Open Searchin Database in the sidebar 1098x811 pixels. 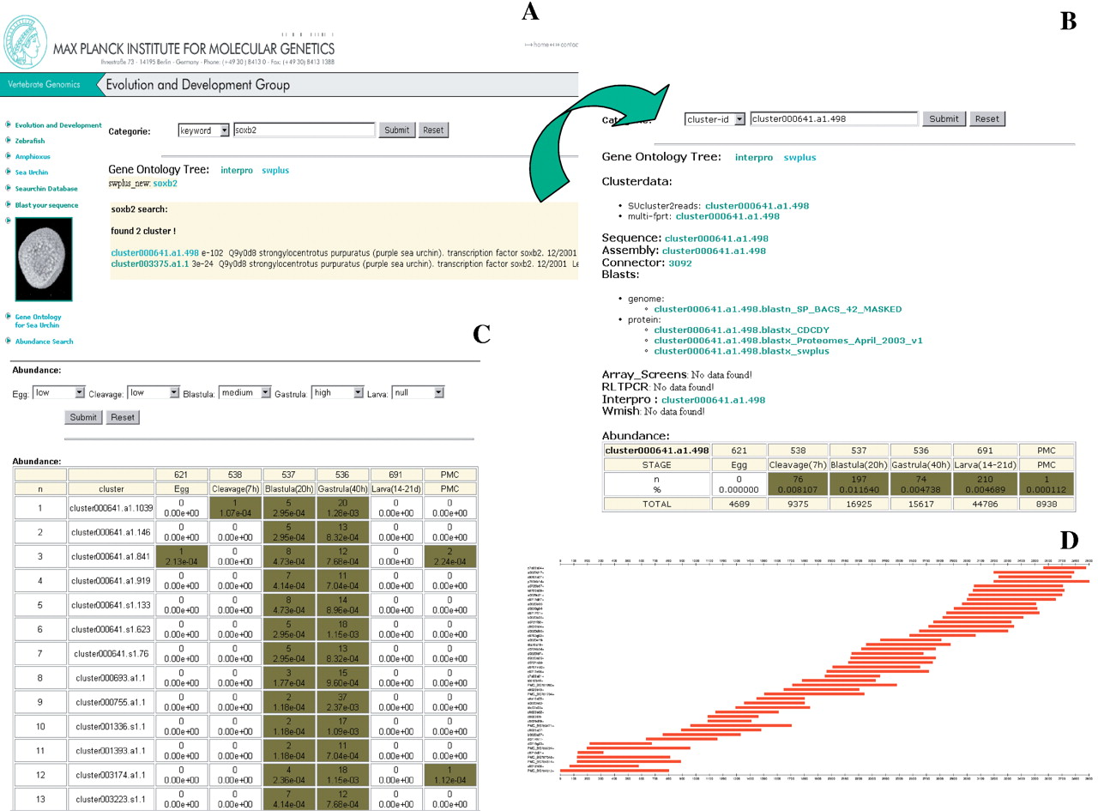[46, 189]
